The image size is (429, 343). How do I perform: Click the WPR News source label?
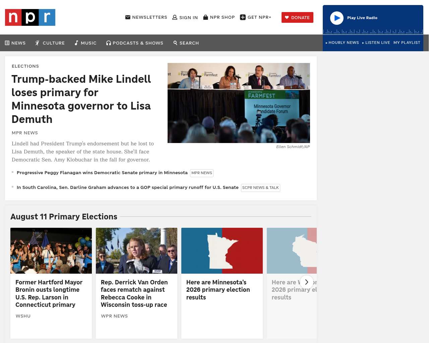point(114,316)
